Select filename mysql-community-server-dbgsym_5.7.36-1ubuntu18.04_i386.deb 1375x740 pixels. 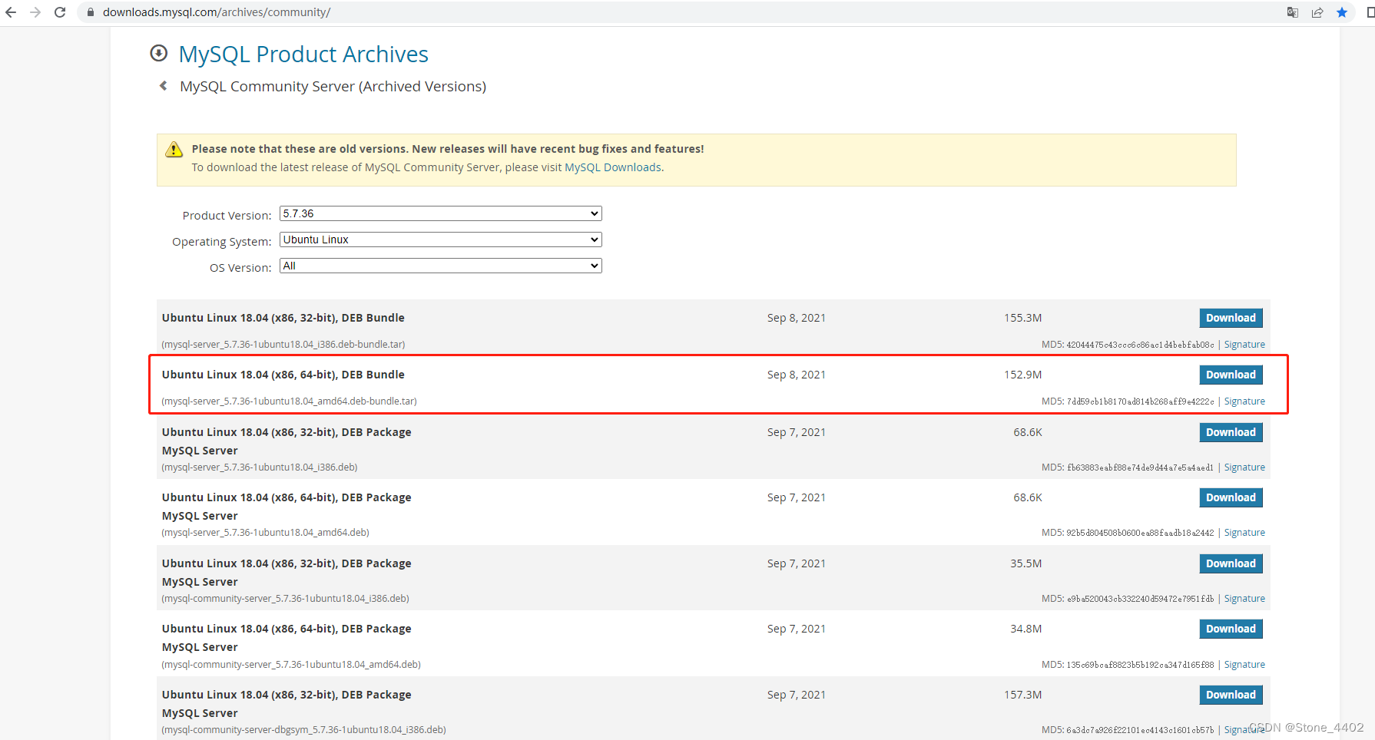coord(303,730)
